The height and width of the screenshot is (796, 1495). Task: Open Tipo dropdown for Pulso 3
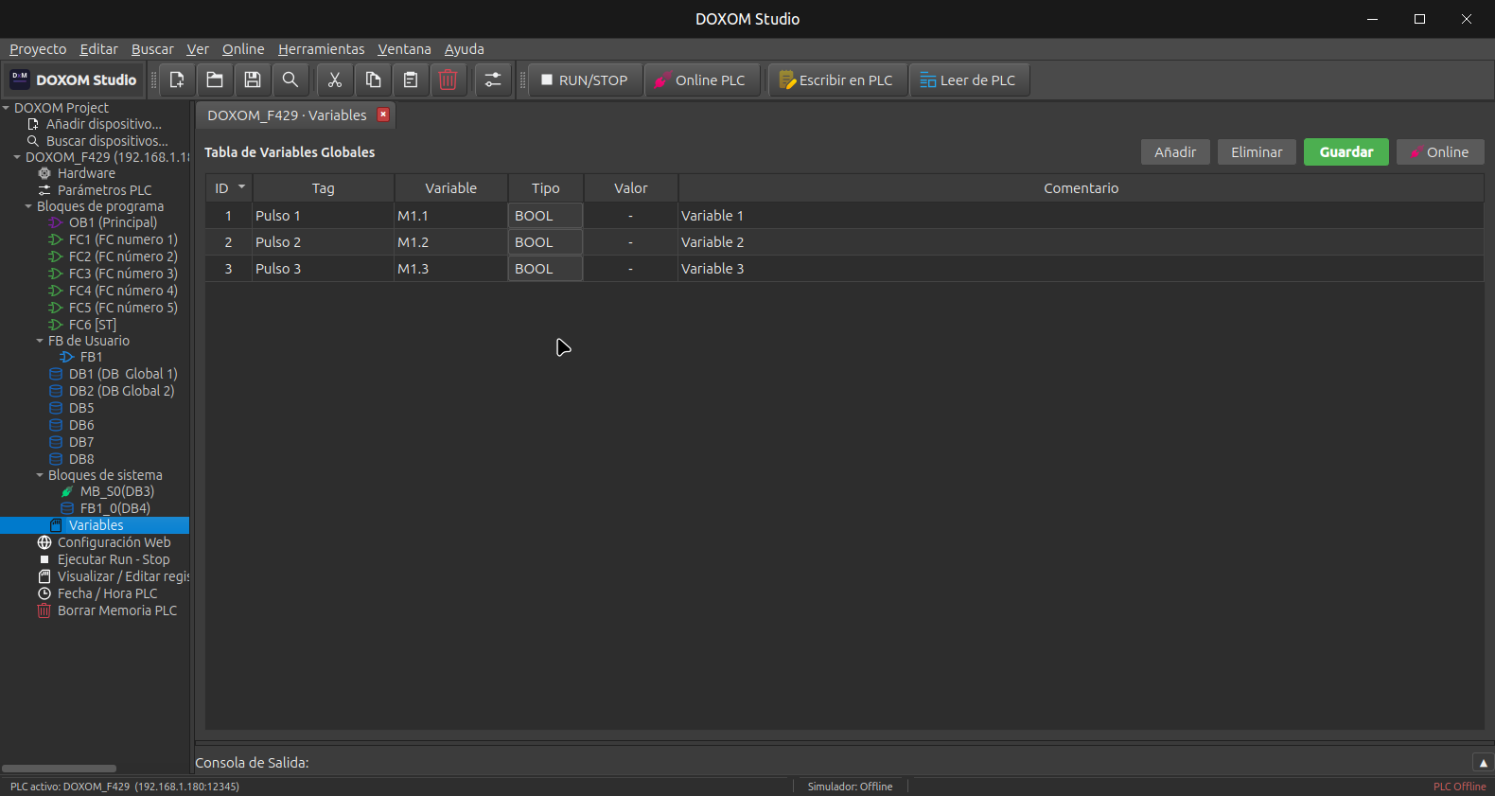[x=546, y=269]
